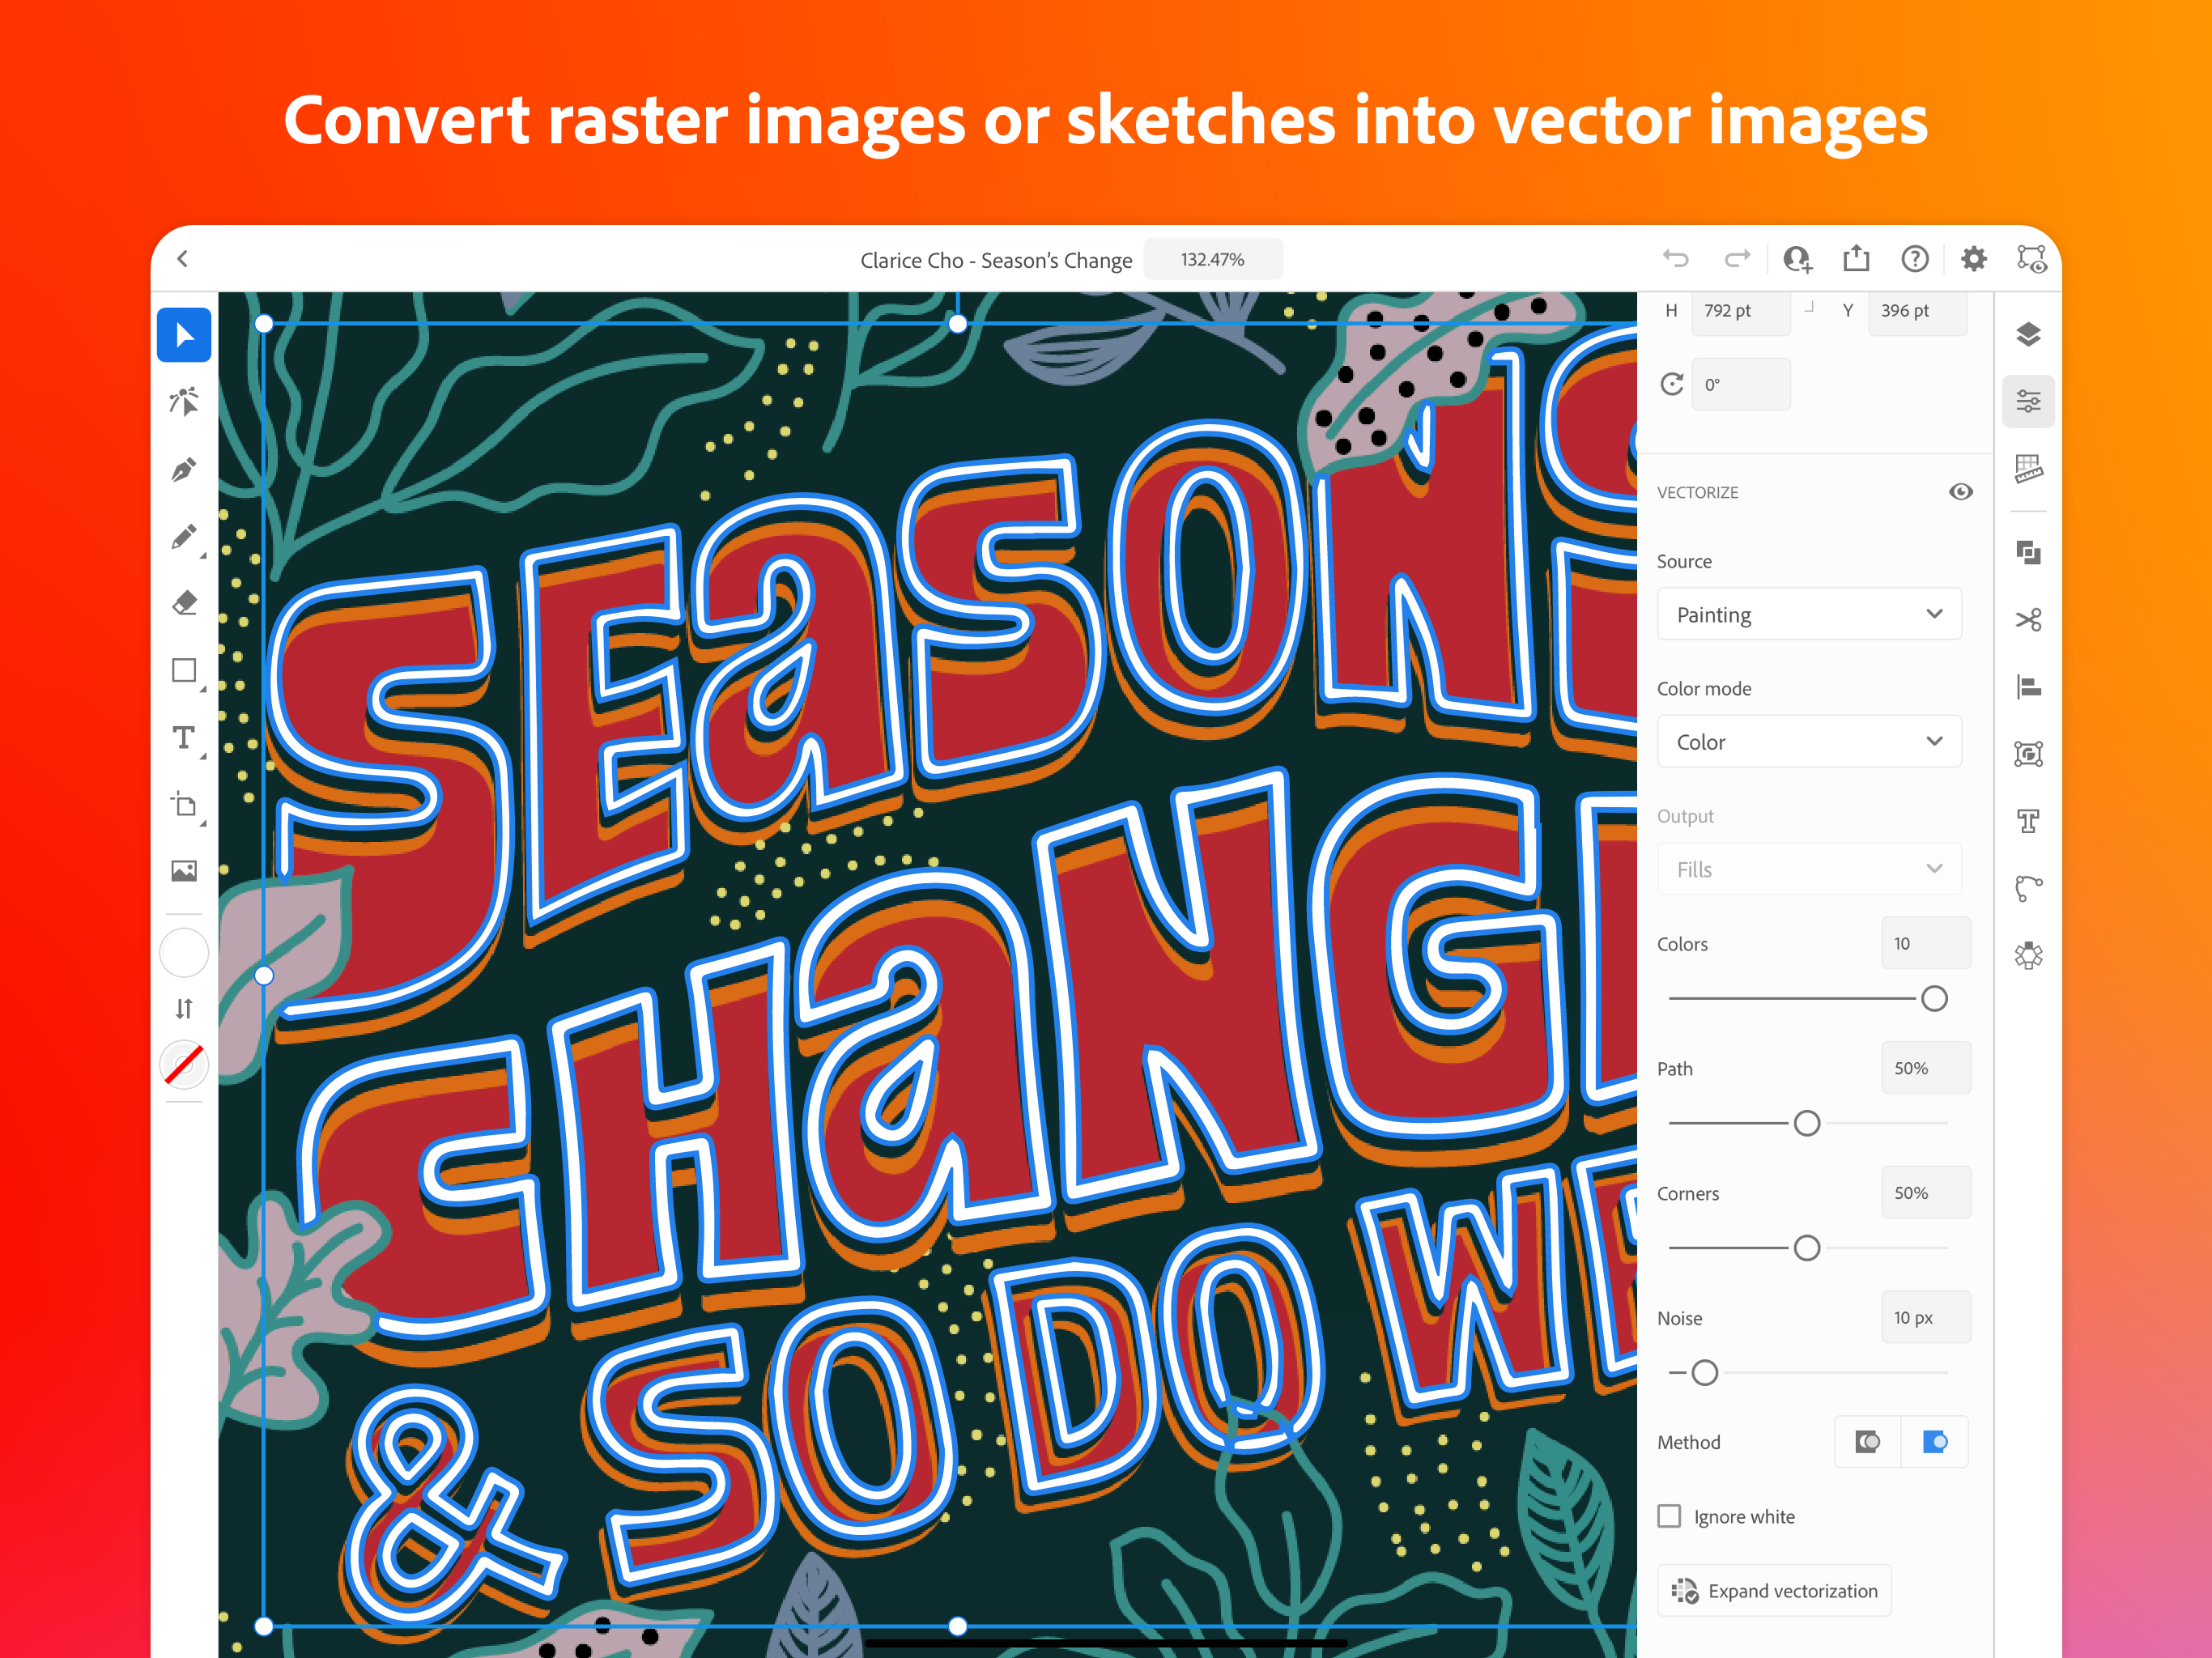2212x1658 pixels.
Task: Edit the Y position field 396 pt
Action: pyautogui.click(x=1917, y=311)
